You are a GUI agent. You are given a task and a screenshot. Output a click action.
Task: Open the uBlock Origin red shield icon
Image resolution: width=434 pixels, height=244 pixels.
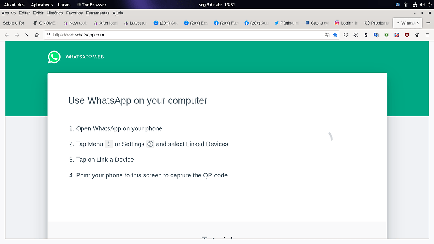[407, 35]
